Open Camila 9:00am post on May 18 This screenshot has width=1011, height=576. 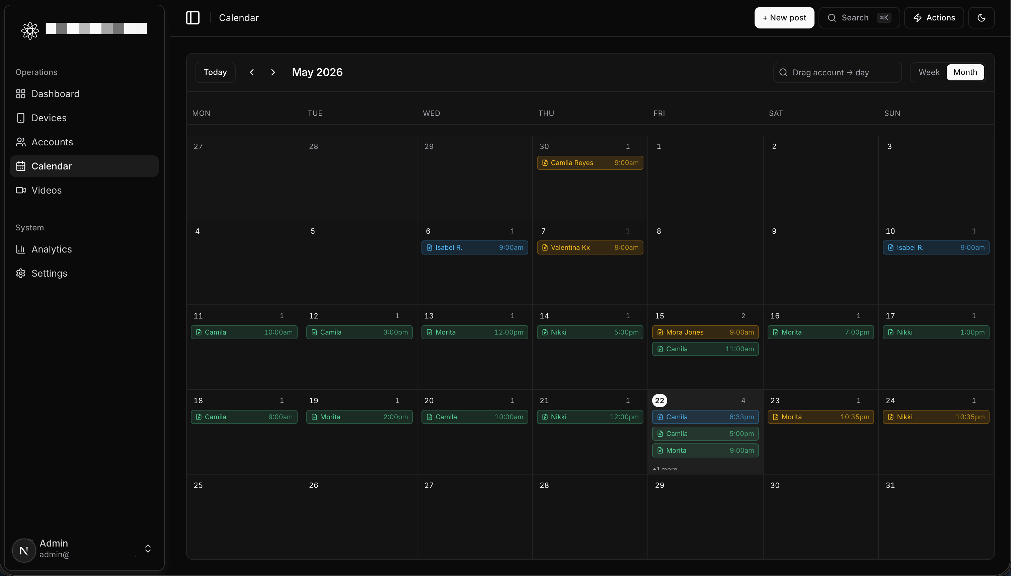(244, 417)
